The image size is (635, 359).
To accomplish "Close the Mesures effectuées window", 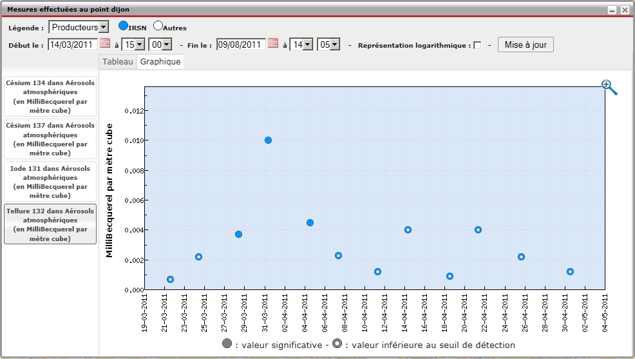I will [625, 10].
